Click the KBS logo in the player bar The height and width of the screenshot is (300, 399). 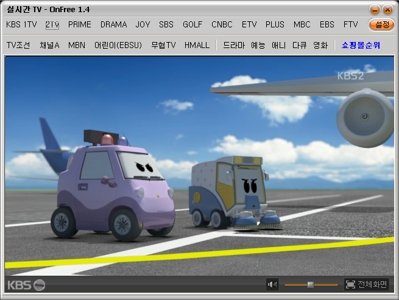point(26,285)
